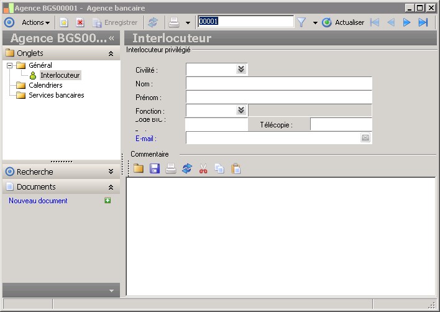Click the dotted splitter handle above Recherche
440x312 pixels.
coord(62,162)
